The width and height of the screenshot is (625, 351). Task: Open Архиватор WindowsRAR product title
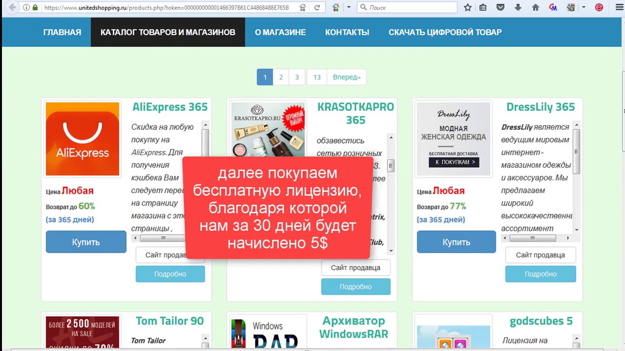[354, 327]
